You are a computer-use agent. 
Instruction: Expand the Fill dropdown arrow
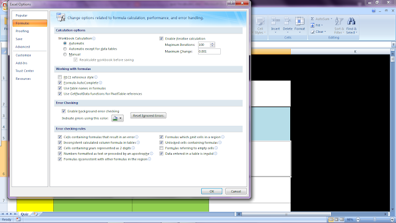click(322, 25)
